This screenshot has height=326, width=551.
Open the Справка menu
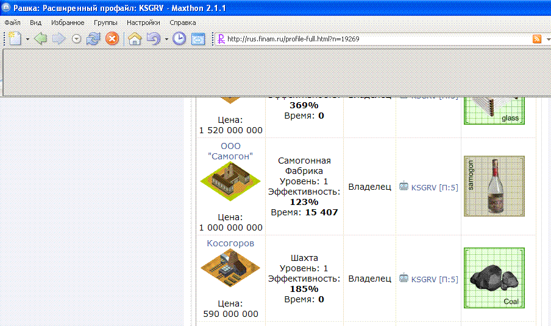pyautogui.click(x=183, y=23)
